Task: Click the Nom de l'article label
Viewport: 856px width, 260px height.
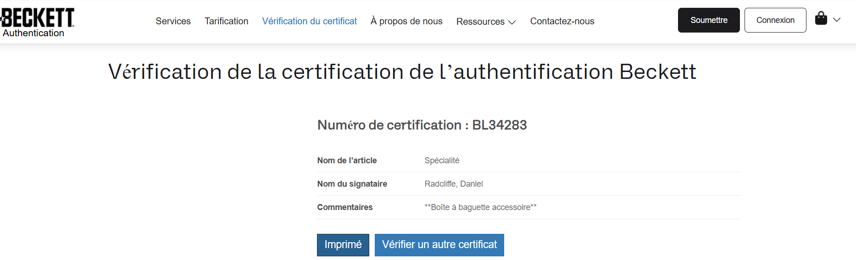Action: click(347, 160)
